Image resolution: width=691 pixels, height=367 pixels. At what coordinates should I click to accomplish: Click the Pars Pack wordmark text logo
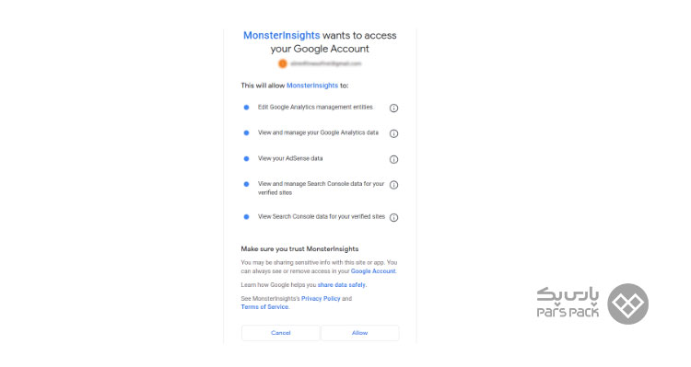568,303
